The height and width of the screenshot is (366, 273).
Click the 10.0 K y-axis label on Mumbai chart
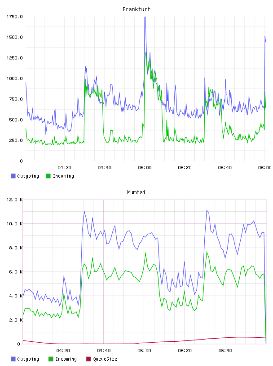tap(14, 224)
